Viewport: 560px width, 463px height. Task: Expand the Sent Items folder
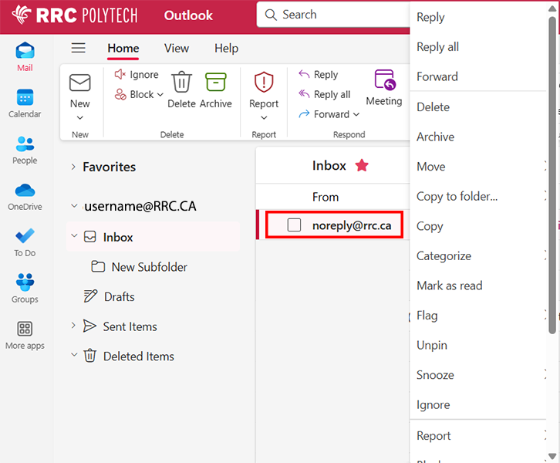[x=73, y=326]
